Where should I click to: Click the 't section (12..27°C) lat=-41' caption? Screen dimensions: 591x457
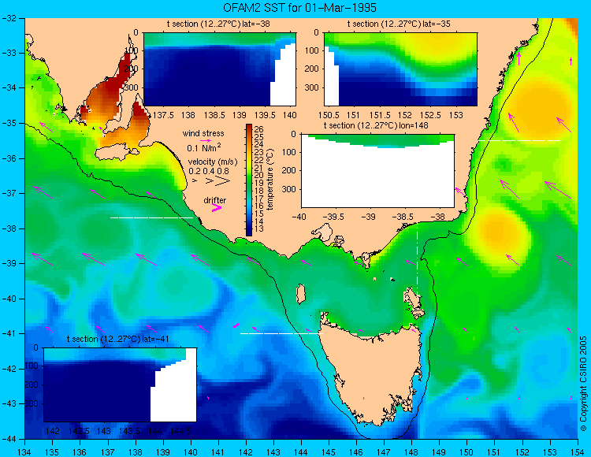(x=117, y=339)
